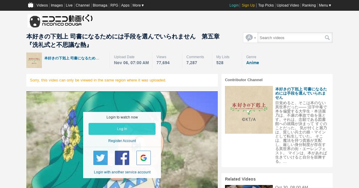The width and height of the screenshot is (359, 188).
Task: Click the region restriction notice text
Action: tap(98, 80)
